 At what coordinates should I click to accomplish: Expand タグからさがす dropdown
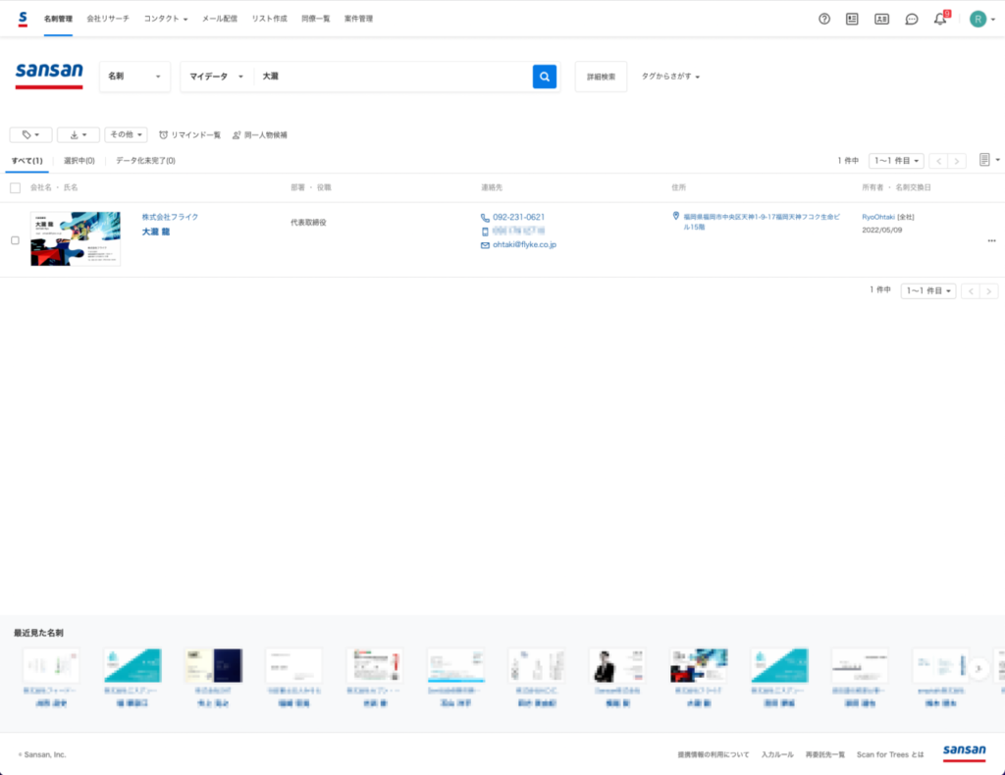click(670, 77)
